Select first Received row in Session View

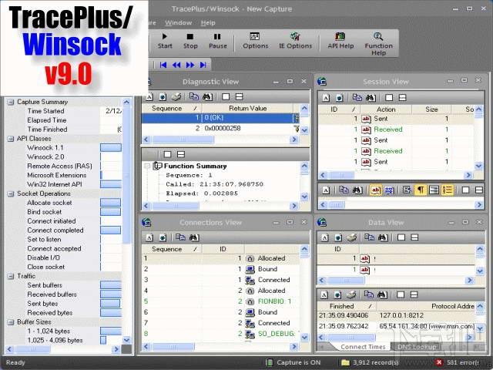coord(396,129)
